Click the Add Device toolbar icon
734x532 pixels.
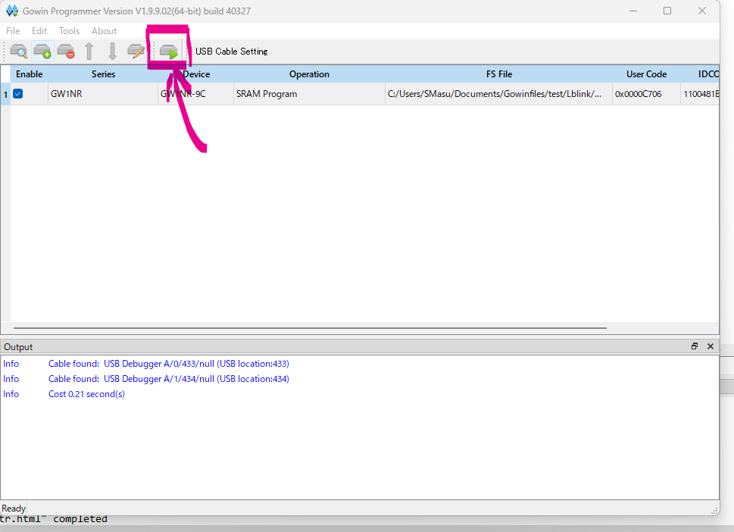tap(42, 51)
